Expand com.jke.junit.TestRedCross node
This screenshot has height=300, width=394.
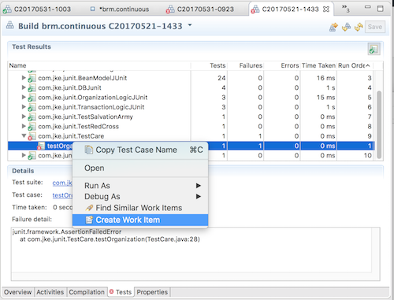[x=24, y=126]
